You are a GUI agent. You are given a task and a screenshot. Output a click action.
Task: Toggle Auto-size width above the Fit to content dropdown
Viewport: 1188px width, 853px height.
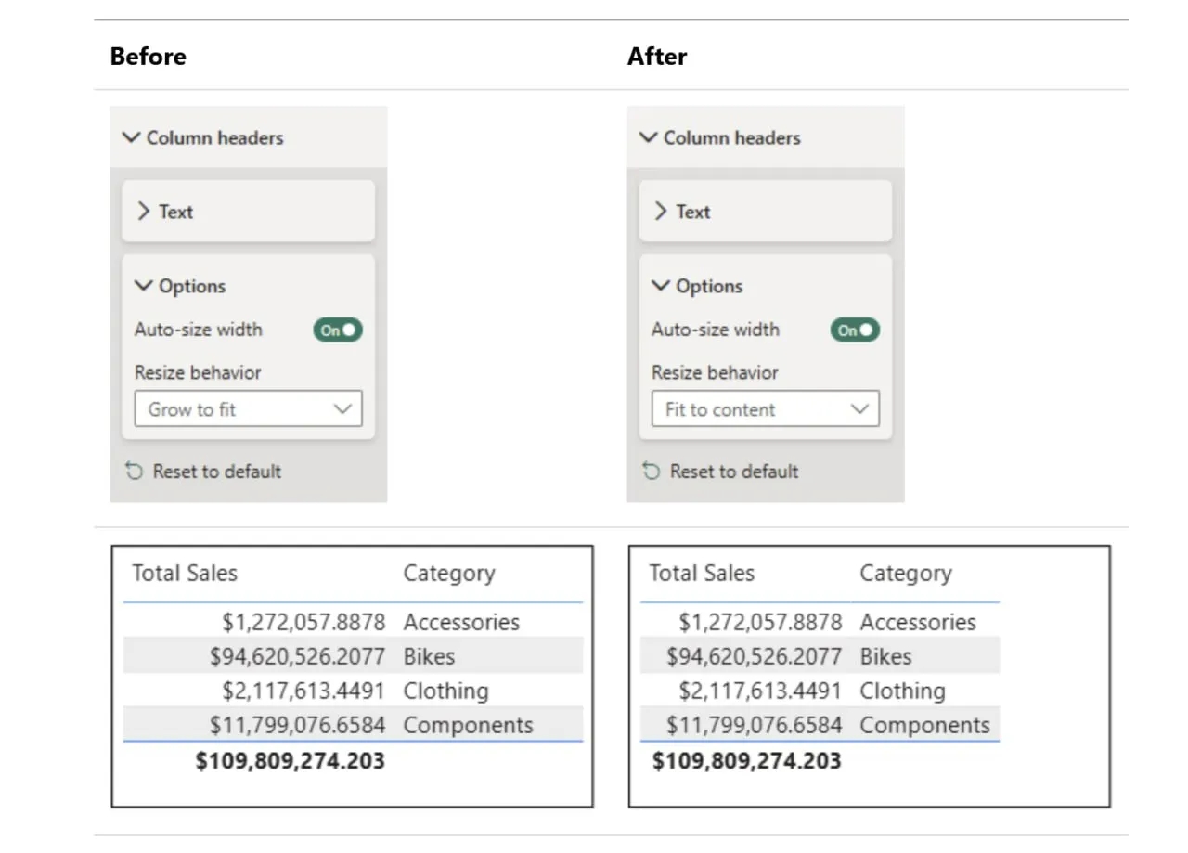[855, 330]
